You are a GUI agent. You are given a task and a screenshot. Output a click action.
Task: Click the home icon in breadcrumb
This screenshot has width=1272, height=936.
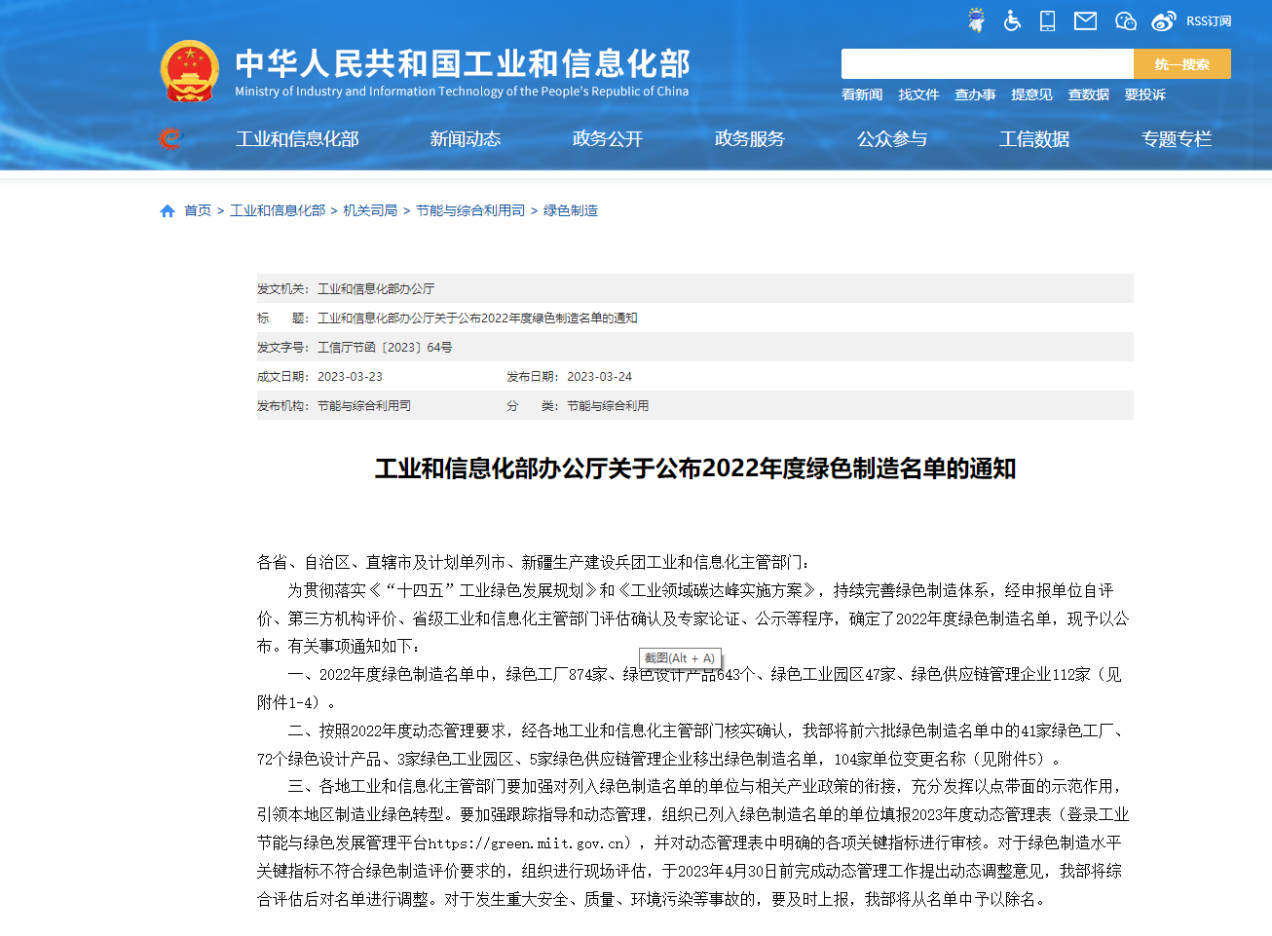(168, 210)
